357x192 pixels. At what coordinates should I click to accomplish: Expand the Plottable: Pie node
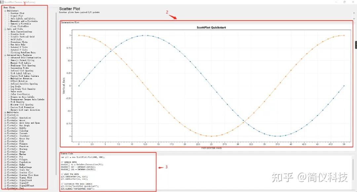tap(5, 157)
